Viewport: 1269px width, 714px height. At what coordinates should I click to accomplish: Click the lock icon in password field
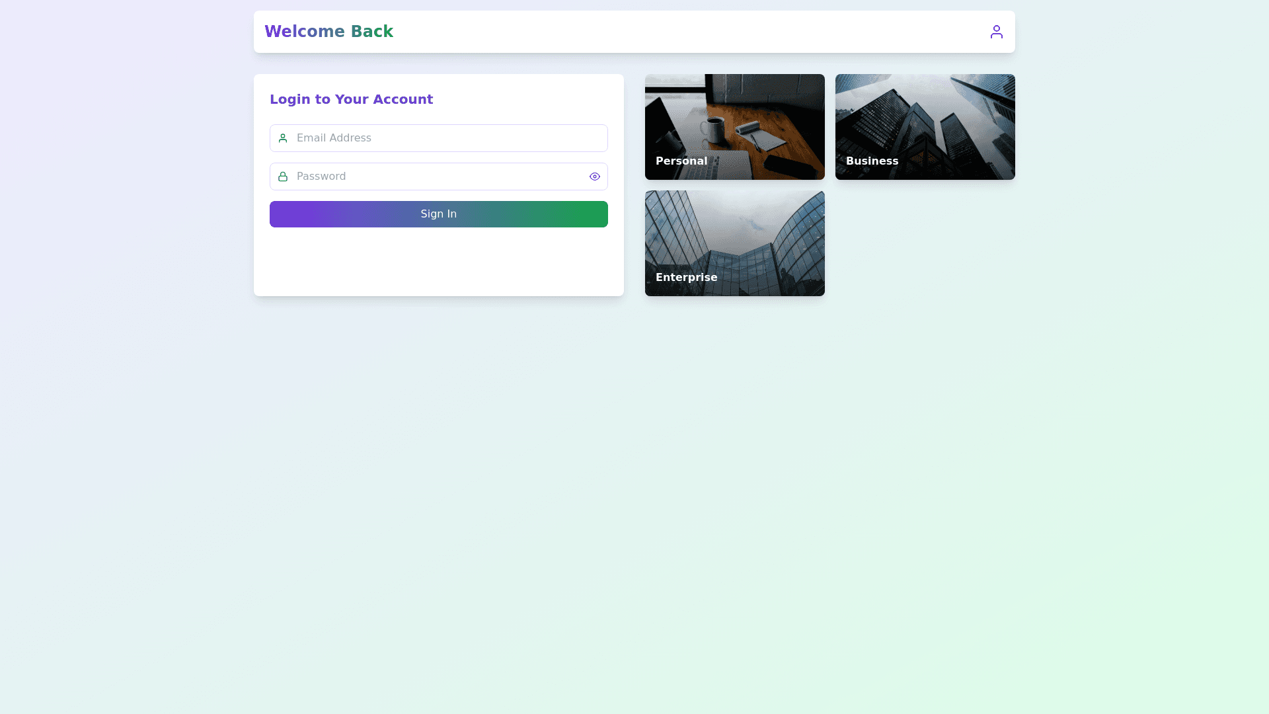[283, 177]
